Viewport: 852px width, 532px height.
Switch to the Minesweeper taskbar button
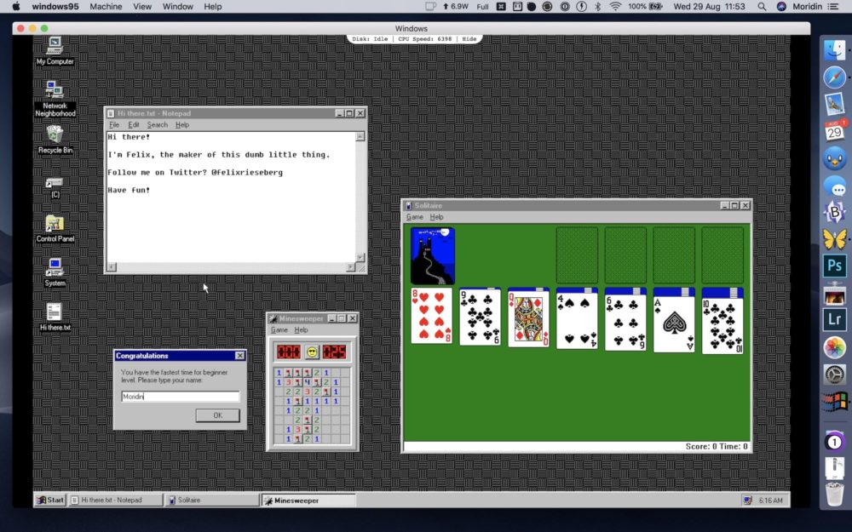308,500
